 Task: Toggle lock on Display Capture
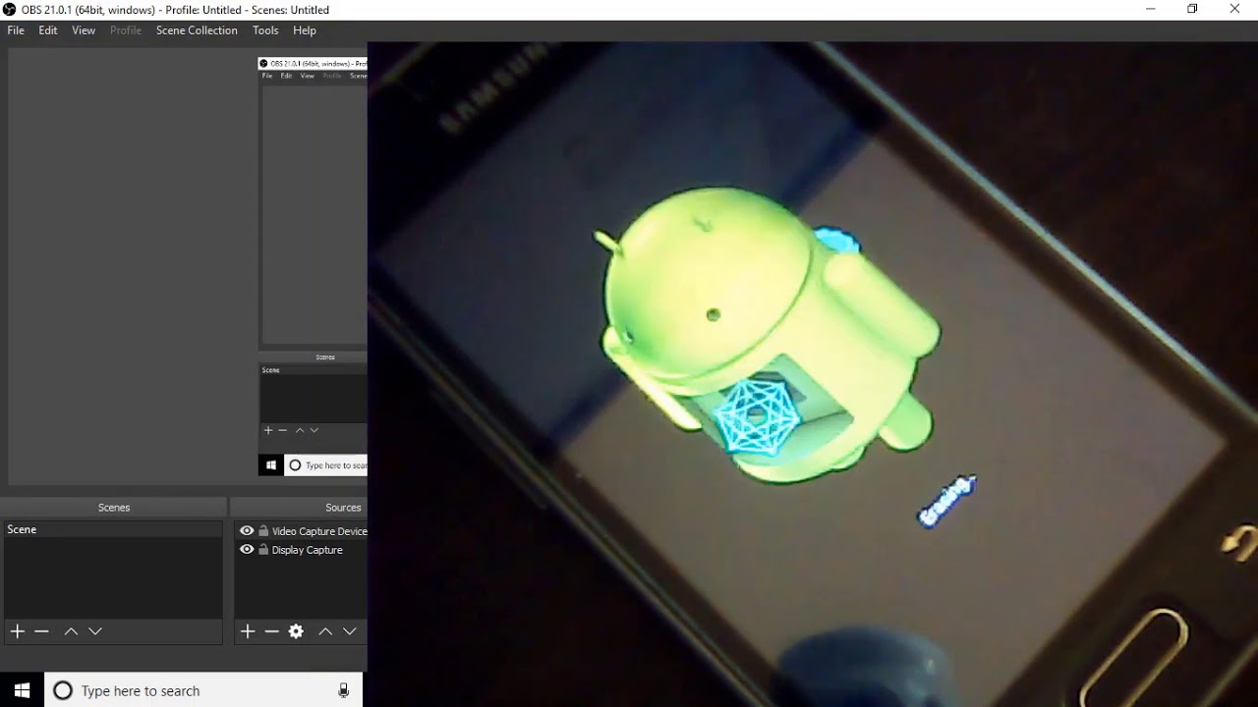click(263, 550)
